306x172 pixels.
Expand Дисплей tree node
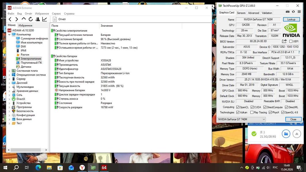click(9, 83)
